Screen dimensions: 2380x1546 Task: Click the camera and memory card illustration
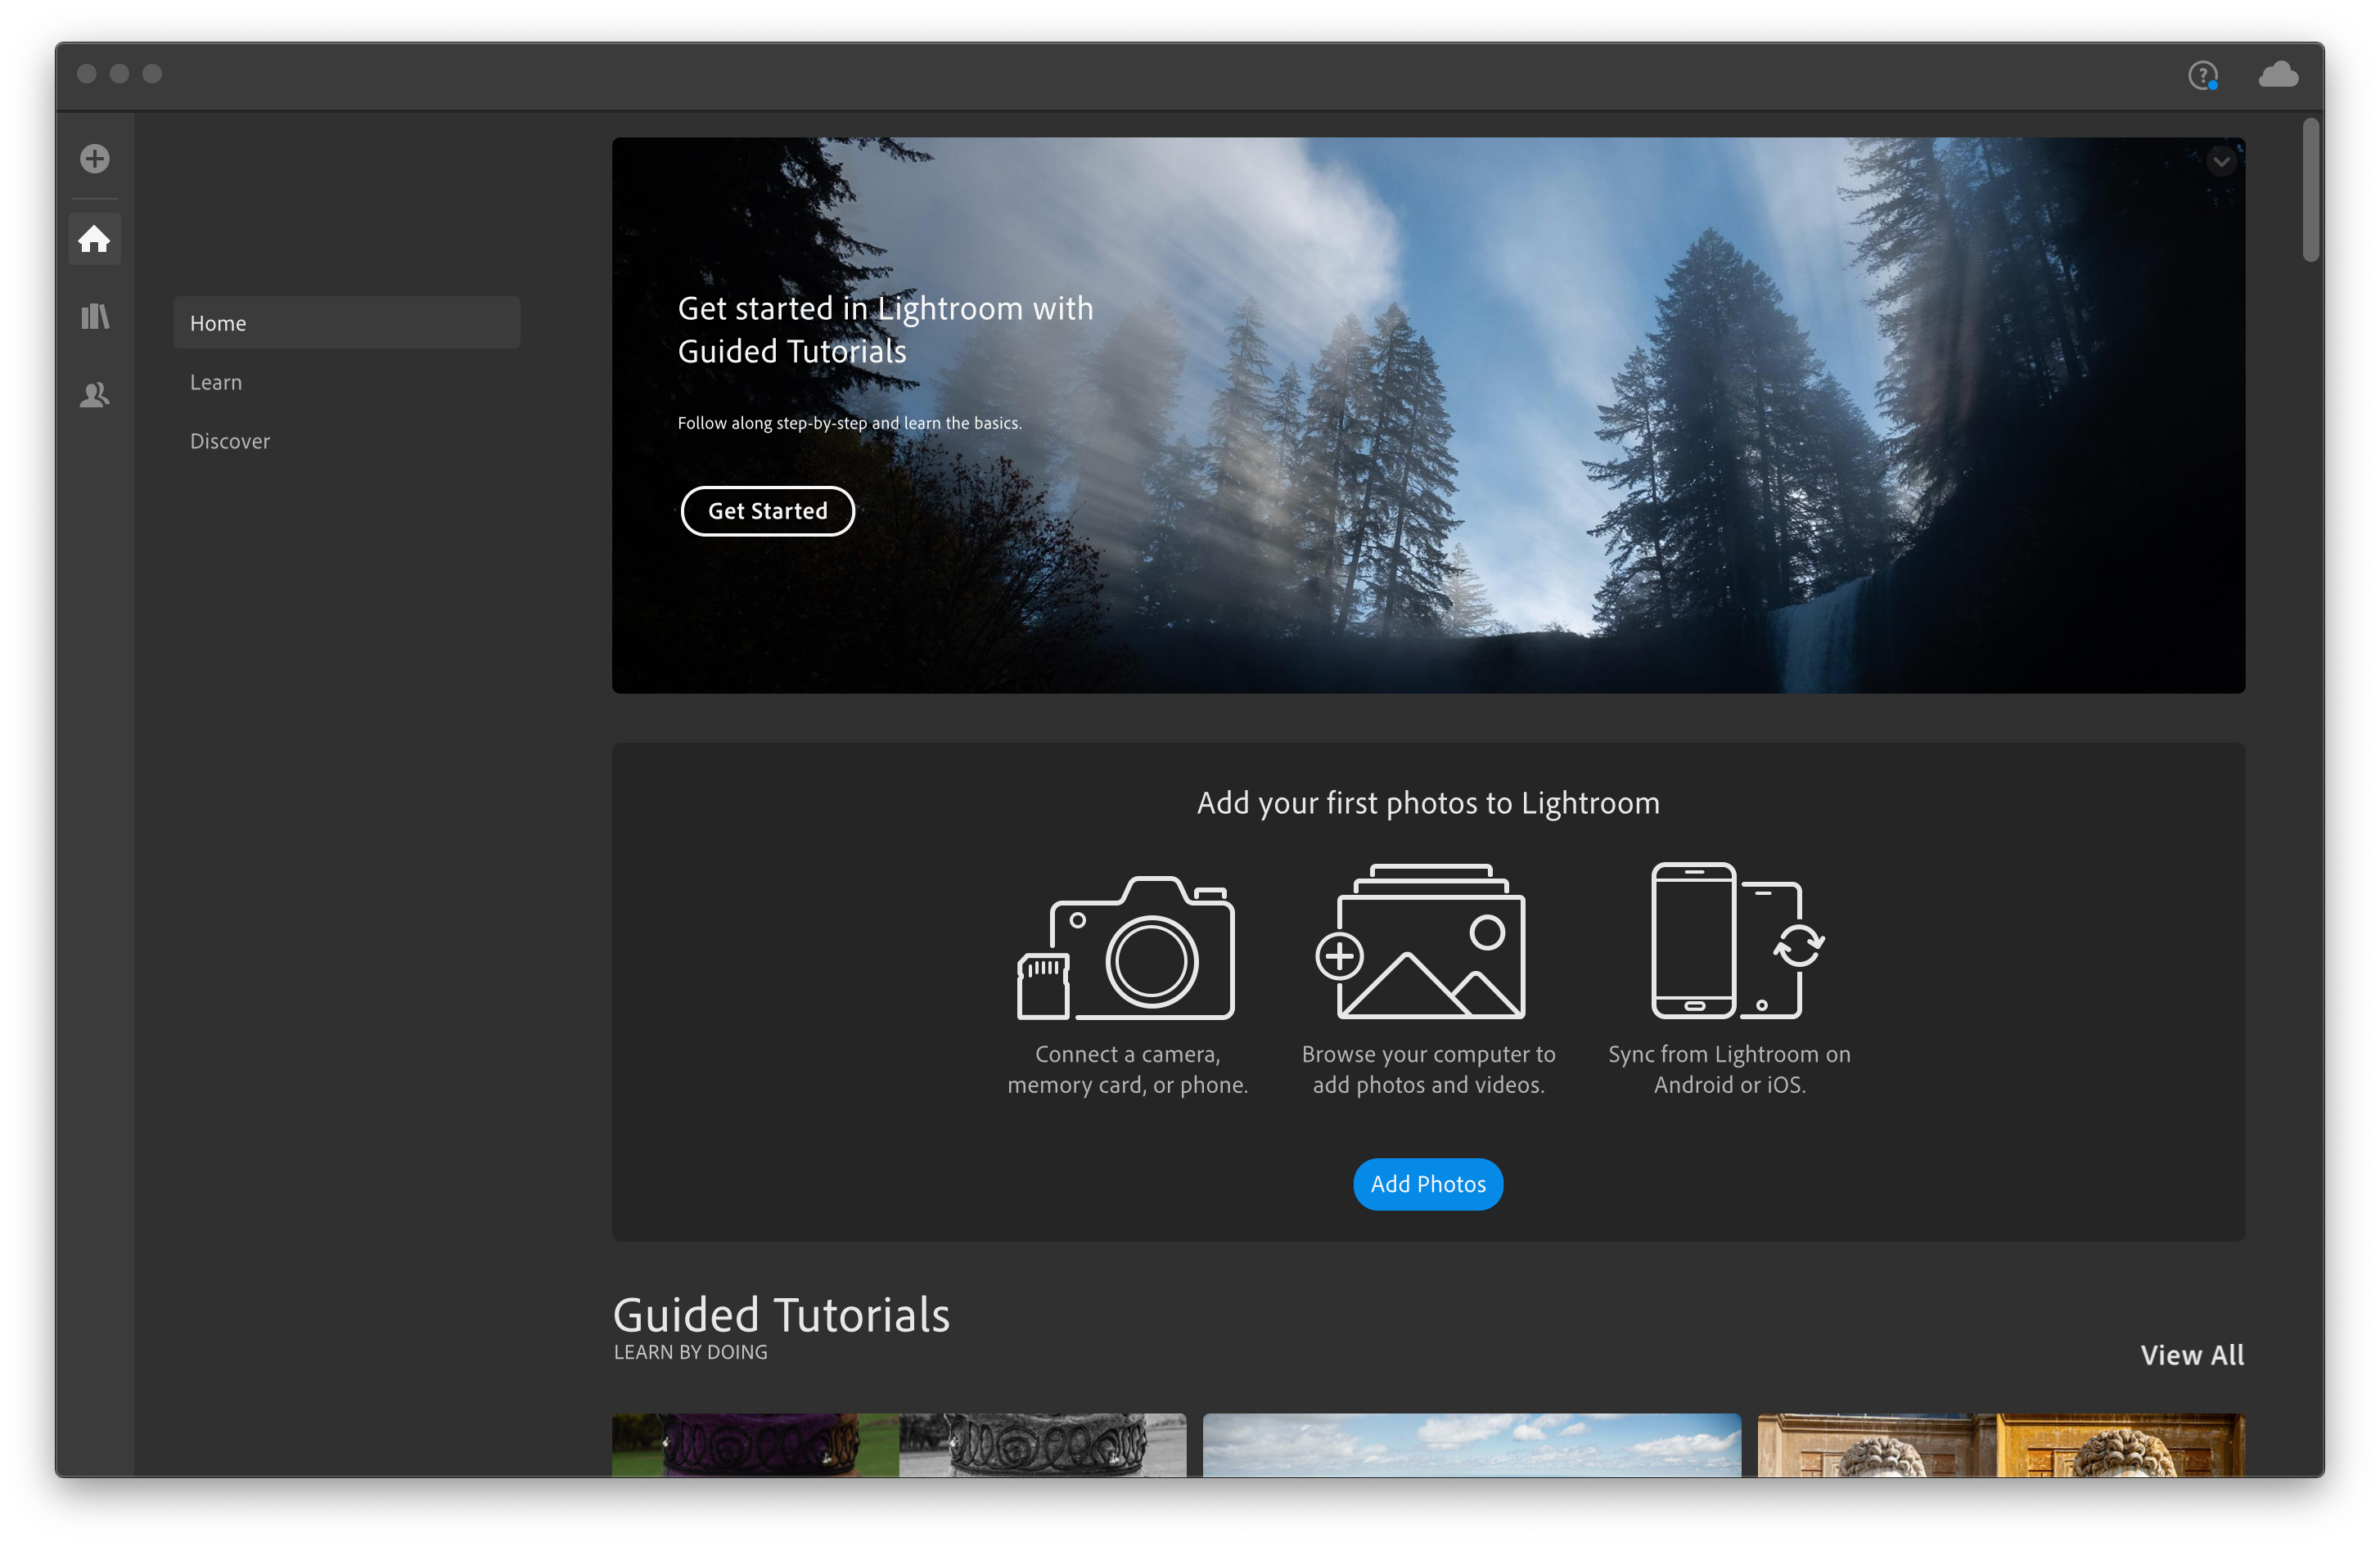1126,947
